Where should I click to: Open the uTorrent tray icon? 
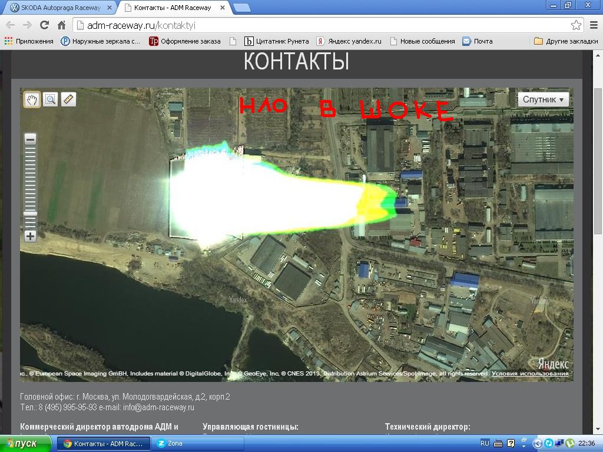[x=569, y=444]
